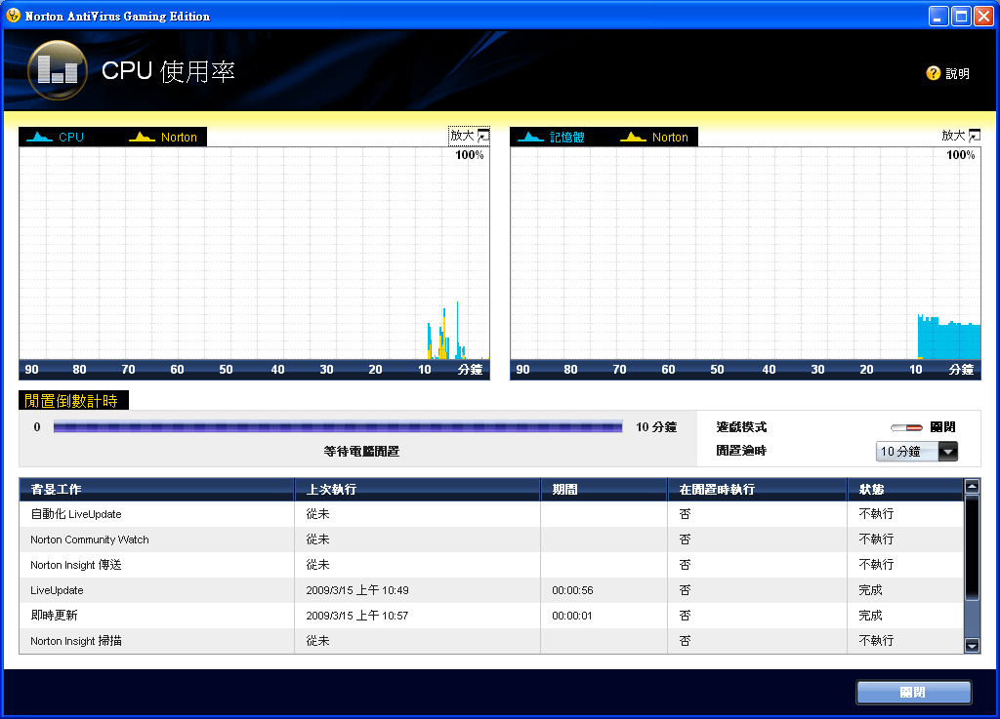Select the Norton Community Watch row

click(491, 539)
